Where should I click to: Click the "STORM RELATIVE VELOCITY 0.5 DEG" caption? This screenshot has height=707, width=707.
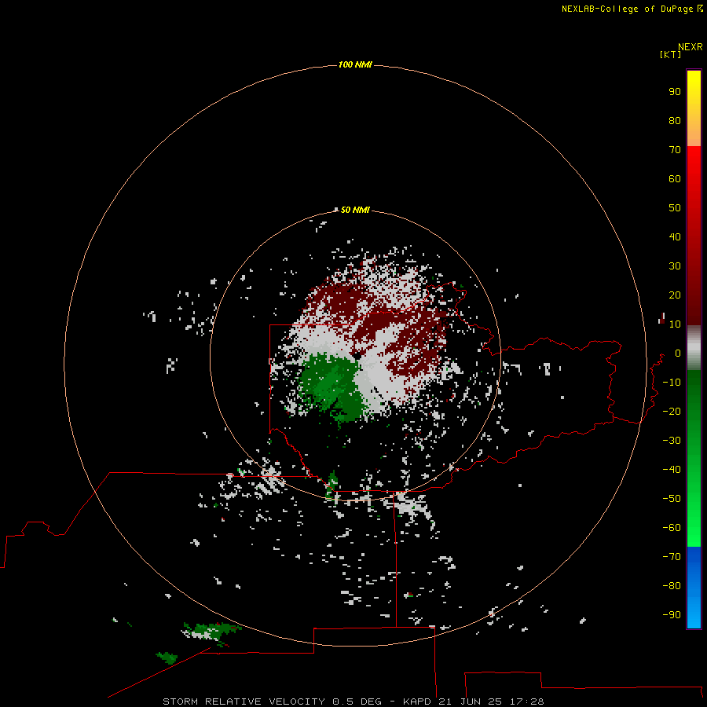272,702
